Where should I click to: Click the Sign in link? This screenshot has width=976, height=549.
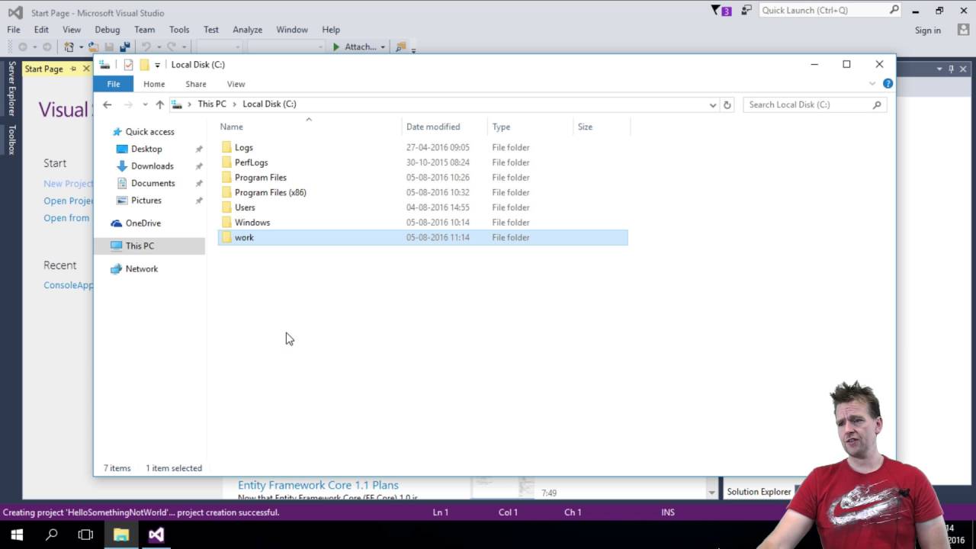click(x=928, y=30)
